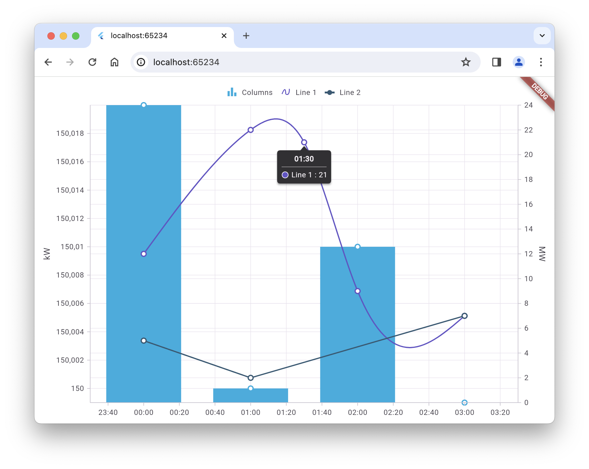The width and height of the screenshot is (589, 469).
Task: Open the user profile avatar
Action: tap(519, 62)
